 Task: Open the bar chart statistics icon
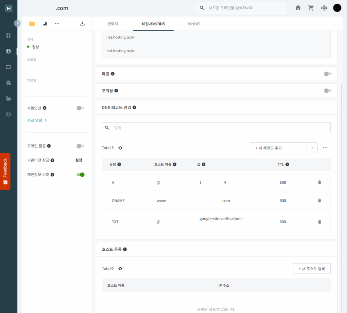(45, 24)
